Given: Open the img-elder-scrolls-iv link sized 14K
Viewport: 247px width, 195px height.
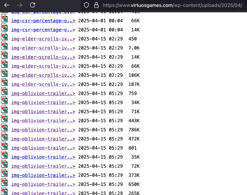Looking at the screenshot, I should click(43, 57).
